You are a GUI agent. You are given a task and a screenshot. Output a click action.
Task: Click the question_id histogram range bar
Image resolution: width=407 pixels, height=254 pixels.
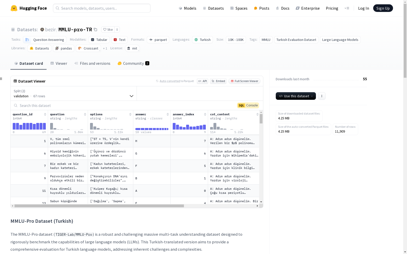point(29,126)
